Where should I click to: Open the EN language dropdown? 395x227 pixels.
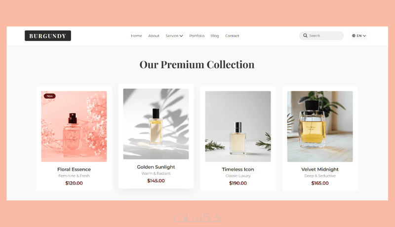pyautogui.click(x=359, y=36)
